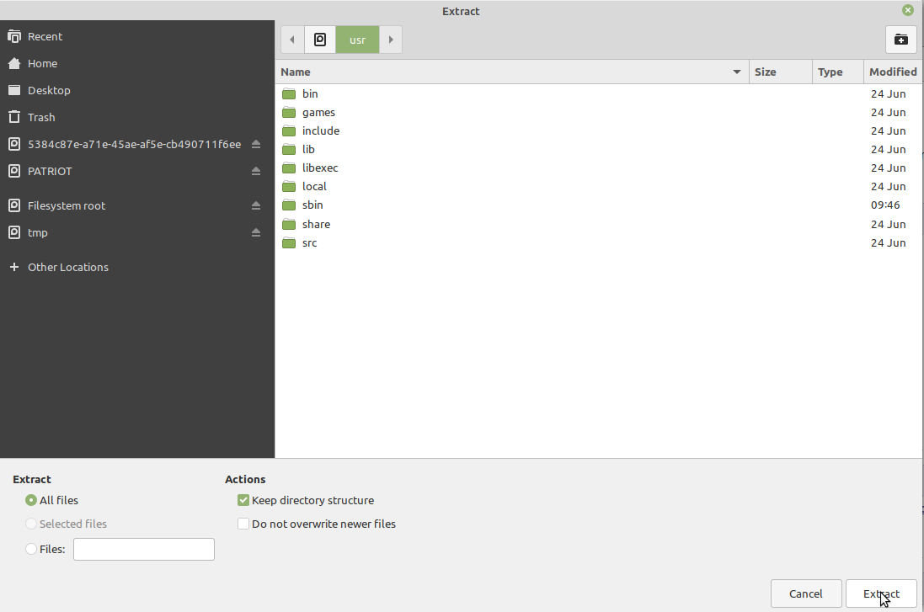This screenshot has height=612, width=924.
Task: Unmount Filesystem root via eject icon
Action: coord(256,205)
